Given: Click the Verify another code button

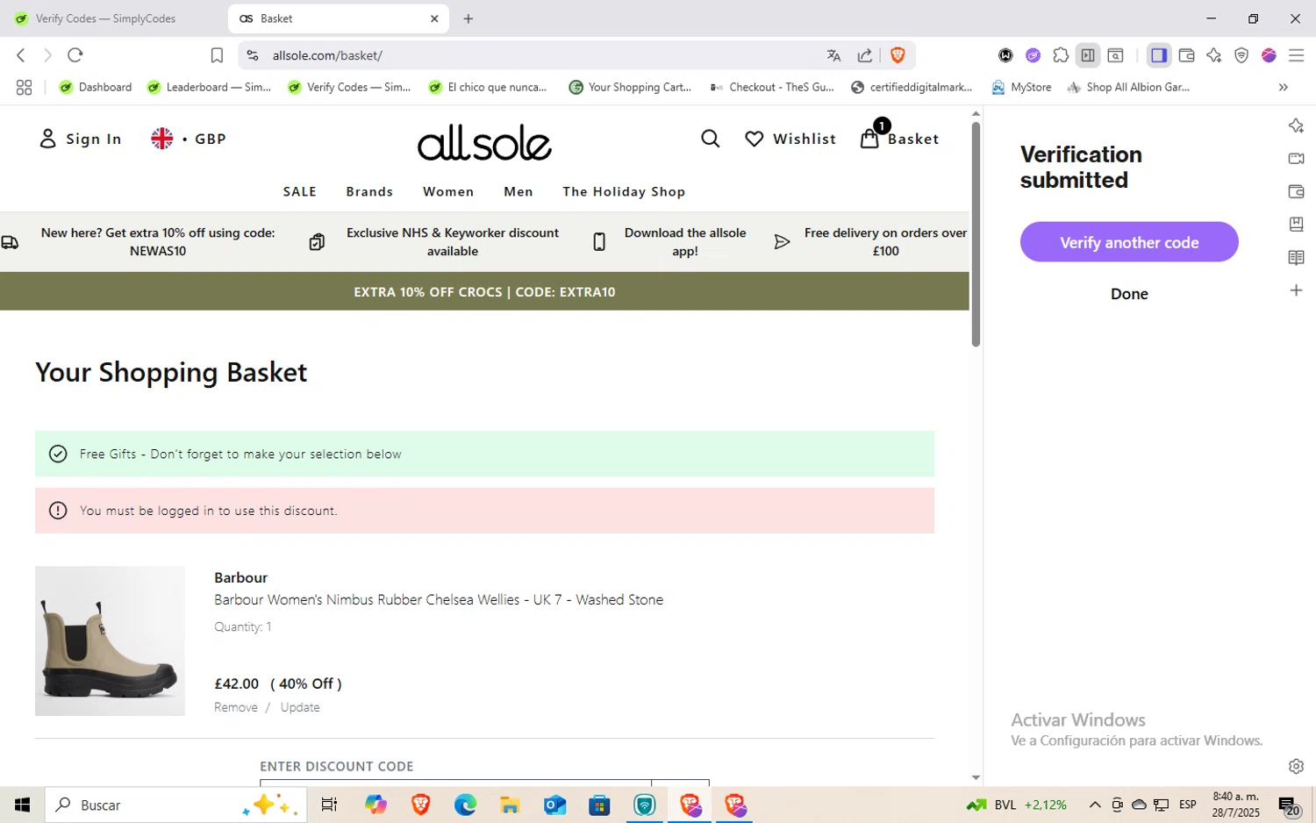Looking at the screenshot, I should coord(1129,242).
